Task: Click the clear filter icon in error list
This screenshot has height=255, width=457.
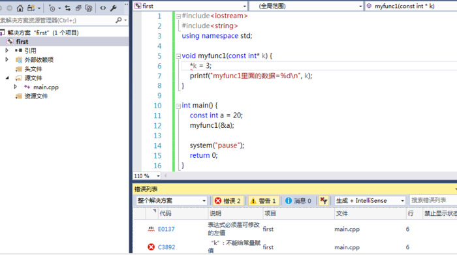Action: pyautogui.click(x=324, y=201)
